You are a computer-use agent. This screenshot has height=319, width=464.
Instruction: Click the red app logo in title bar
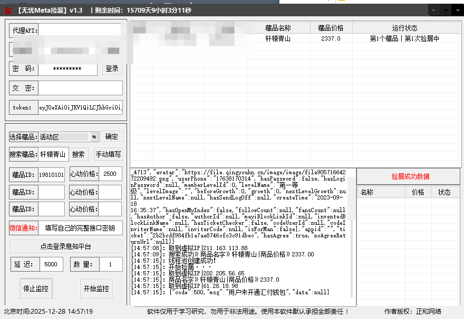pos(8,9)
